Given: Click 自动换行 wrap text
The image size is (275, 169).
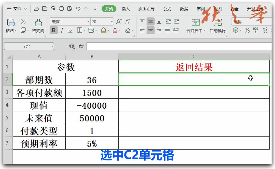Looking at the screenshot, I should point(217,25).
